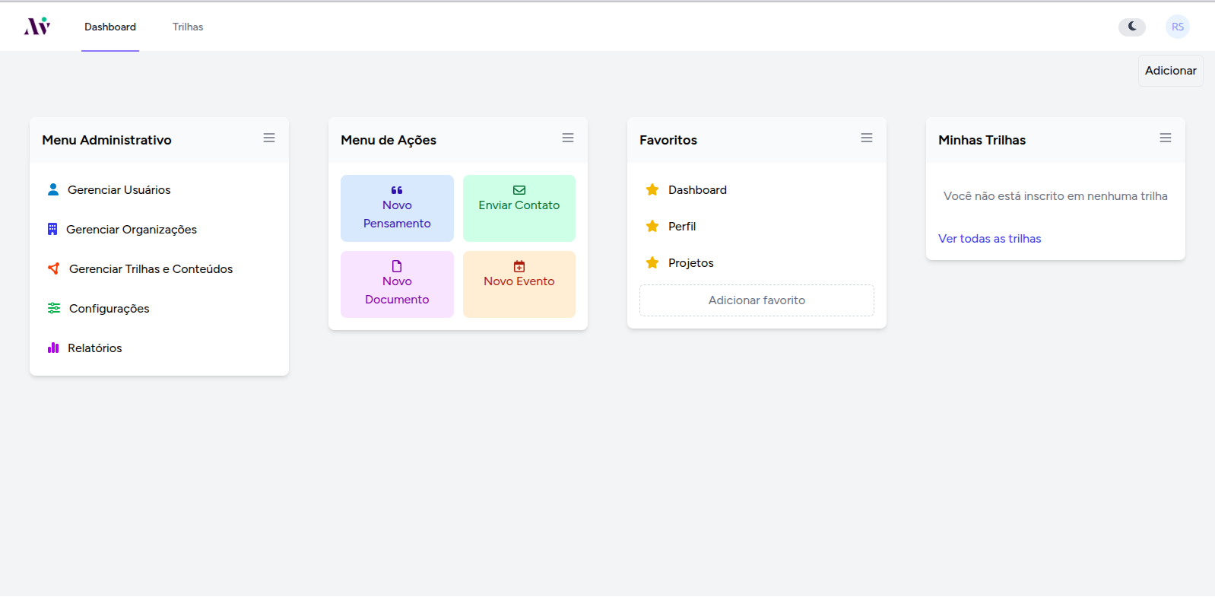Open the Favoritos card options menu

point(867,138)
